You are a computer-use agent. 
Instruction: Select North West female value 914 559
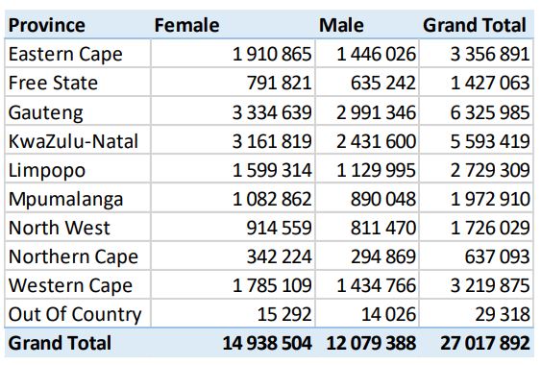tap(279, 228)
